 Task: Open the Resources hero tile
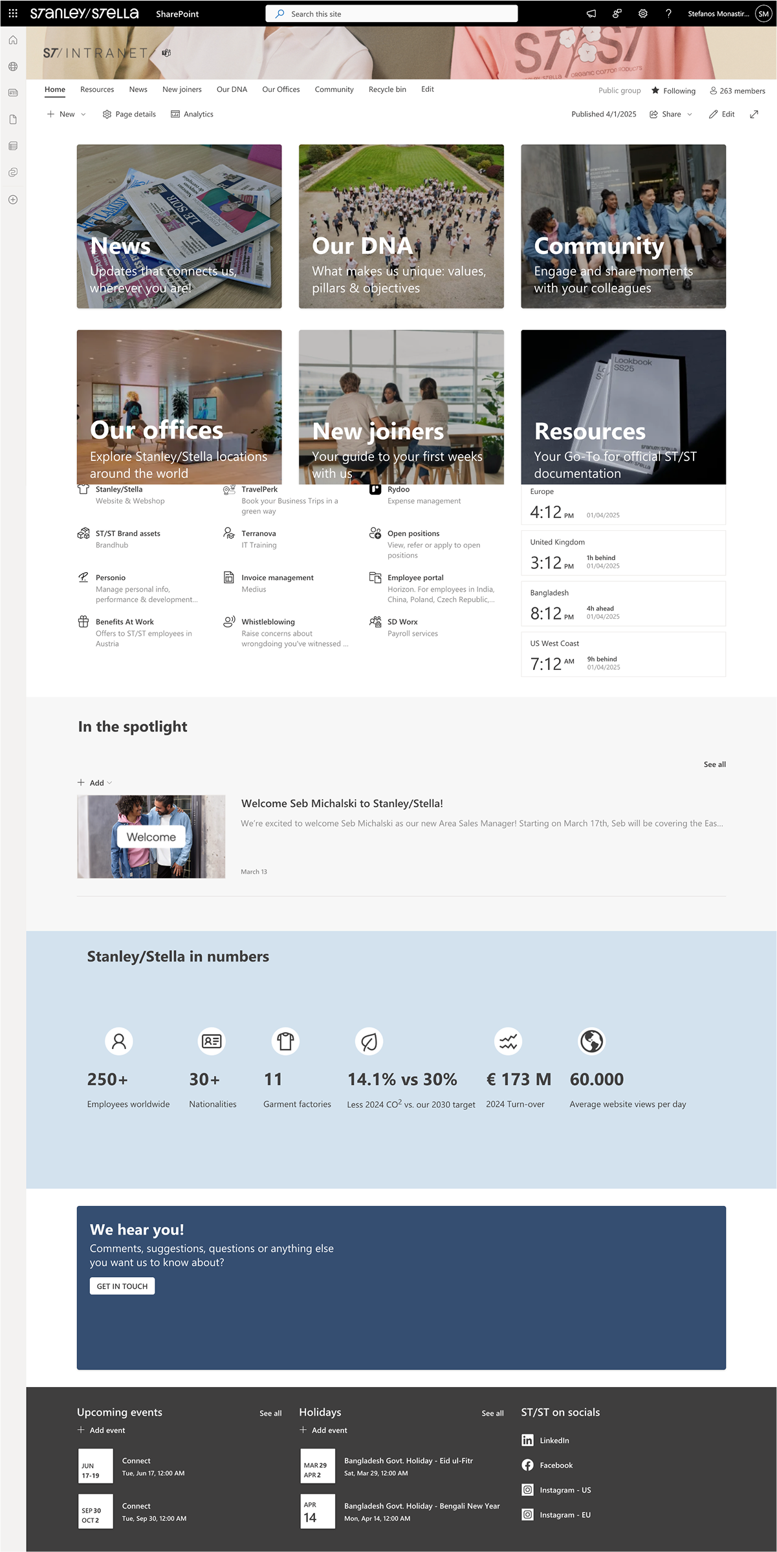point(624,407)
